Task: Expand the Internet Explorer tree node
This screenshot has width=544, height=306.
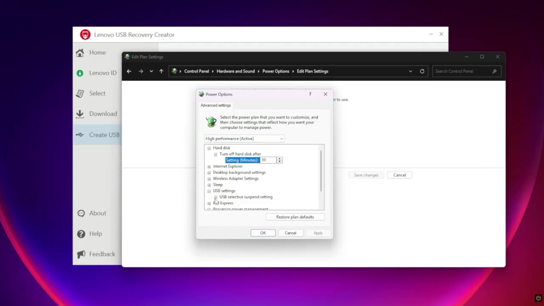Action: pyautogui.click(x=209, y=167)
